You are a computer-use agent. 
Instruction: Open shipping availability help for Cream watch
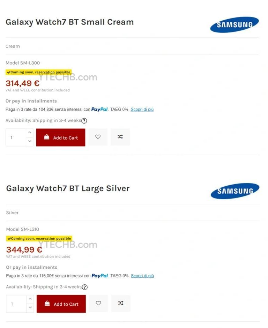[84, 121]
